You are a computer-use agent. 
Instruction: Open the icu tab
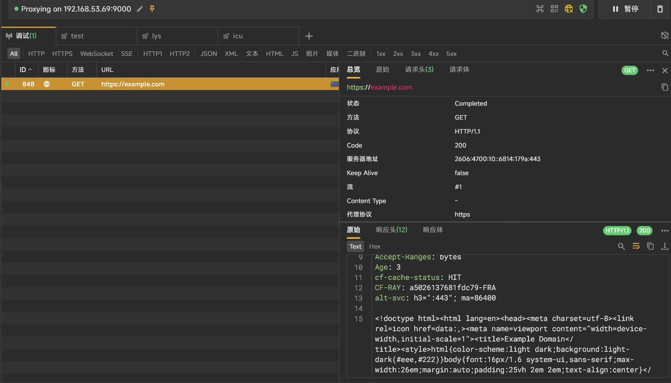coord(259,36)
